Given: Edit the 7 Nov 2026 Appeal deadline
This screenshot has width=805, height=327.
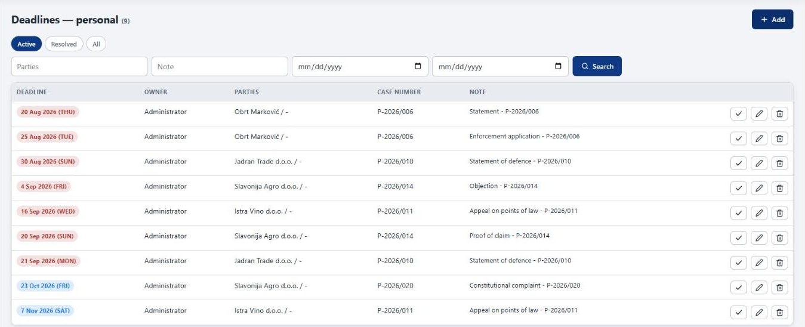Looking at the screenshot, I should pyautogui.click(x=759, y=312).
